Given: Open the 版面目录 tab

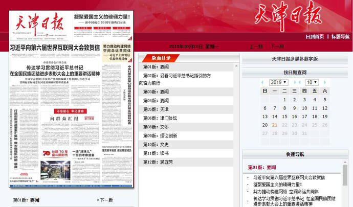Looking at the screenshot, I should [161, 58].
